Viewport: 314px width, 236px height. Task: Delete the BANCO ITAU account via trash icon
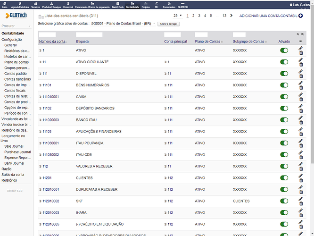pyautogui.click(x=301, y=122)
